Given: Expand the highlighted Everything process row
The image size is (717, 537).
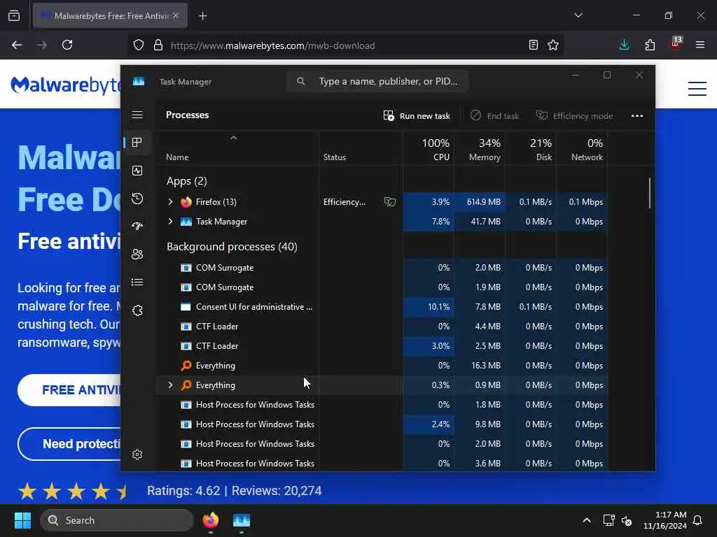Looking at the screenshot, I should click(170, 385).
